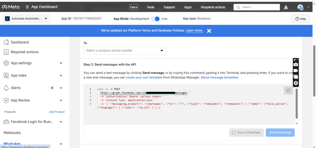
Task: Open the recipient phone number dropdown
Action: tap(125, 51)
